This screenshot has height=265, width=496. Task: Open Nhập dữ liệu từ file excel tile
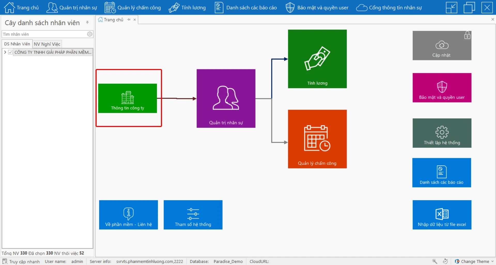(x=442, y=215)
